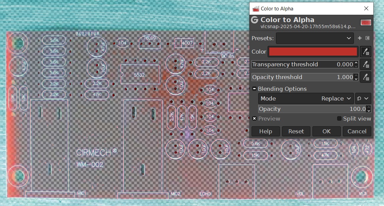384x206 pixels.
Task: Decrease the Opacity threshold stepper
Action: [356, 79]
